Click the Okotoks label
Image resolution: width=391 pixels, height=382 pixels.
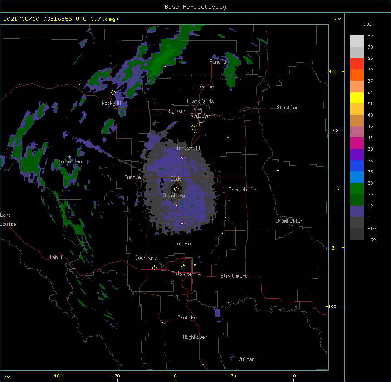(x=187, y=318)
